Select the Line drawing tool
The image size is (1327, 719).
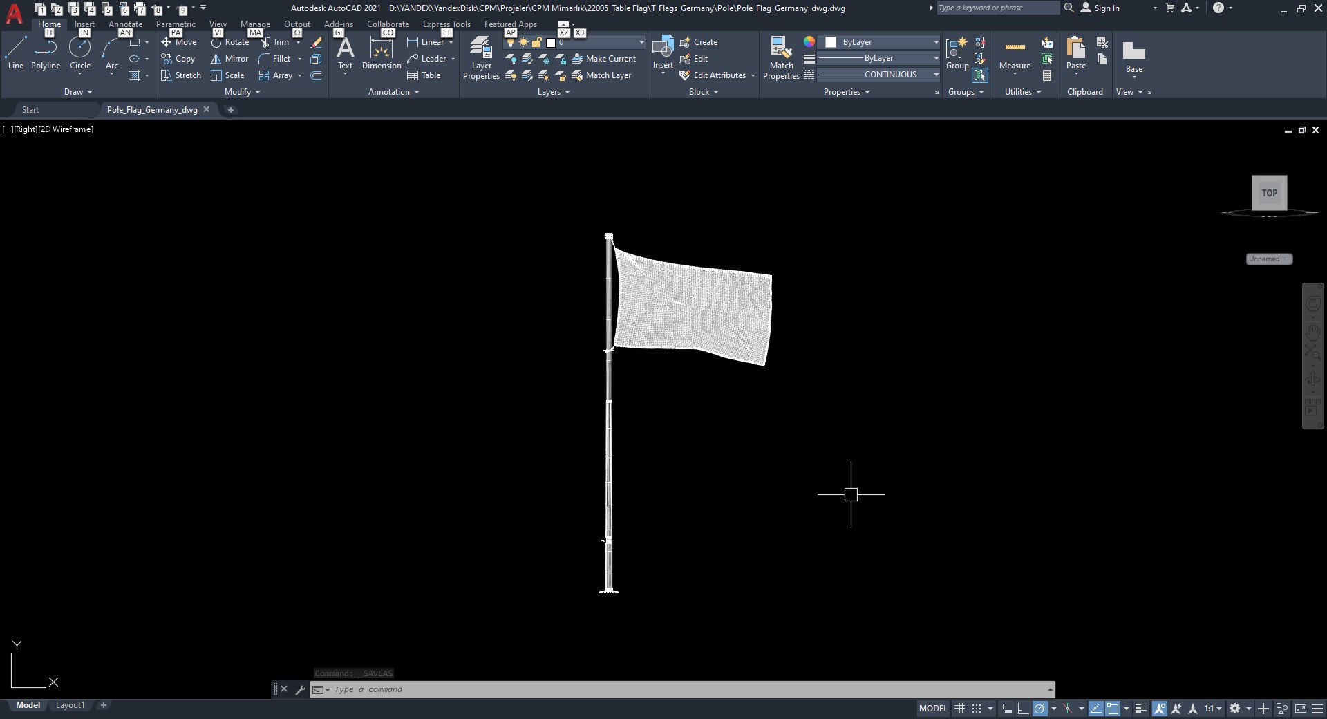click(x=16, y=54)
